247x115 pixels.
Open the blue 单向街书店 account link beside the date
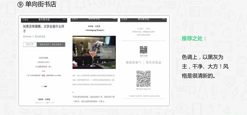coord(40,37)
